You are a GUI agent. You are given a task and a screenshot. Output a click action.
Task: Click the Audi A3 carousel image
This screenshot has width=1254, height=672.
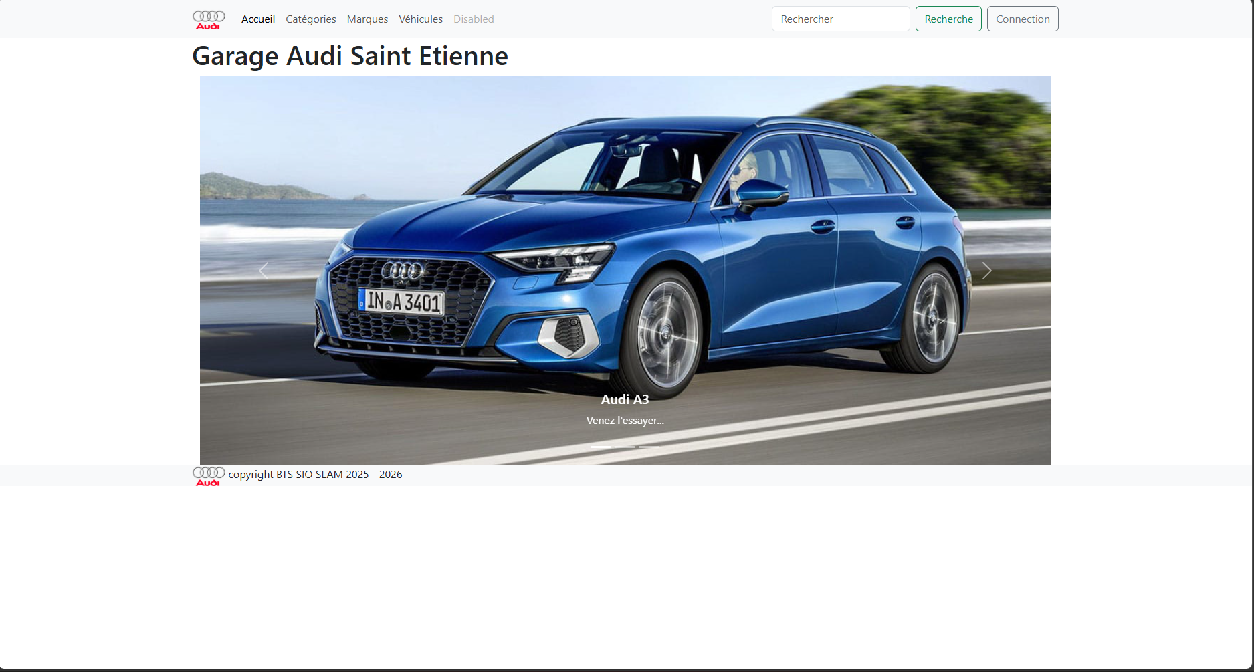tap(625, 270)
